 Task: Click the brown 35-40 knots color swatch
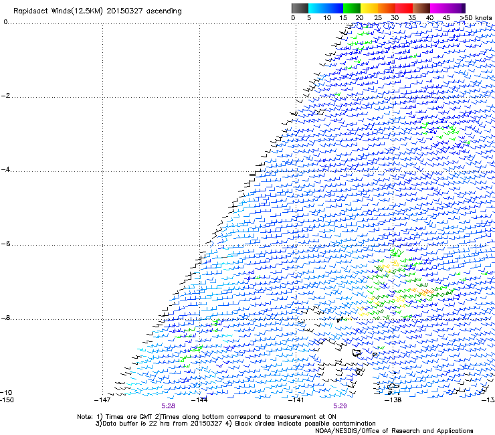coord(421,8)
